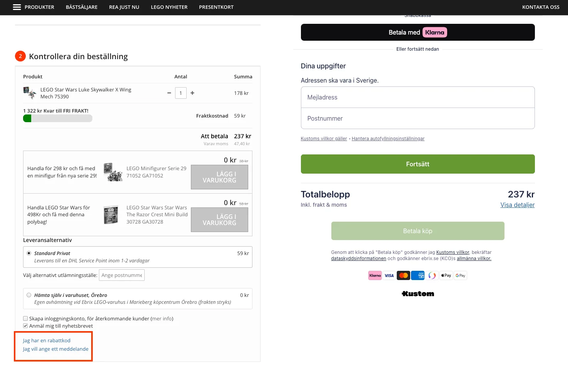Click the Kustoms villkor link in the Betala köp notice

453,252
